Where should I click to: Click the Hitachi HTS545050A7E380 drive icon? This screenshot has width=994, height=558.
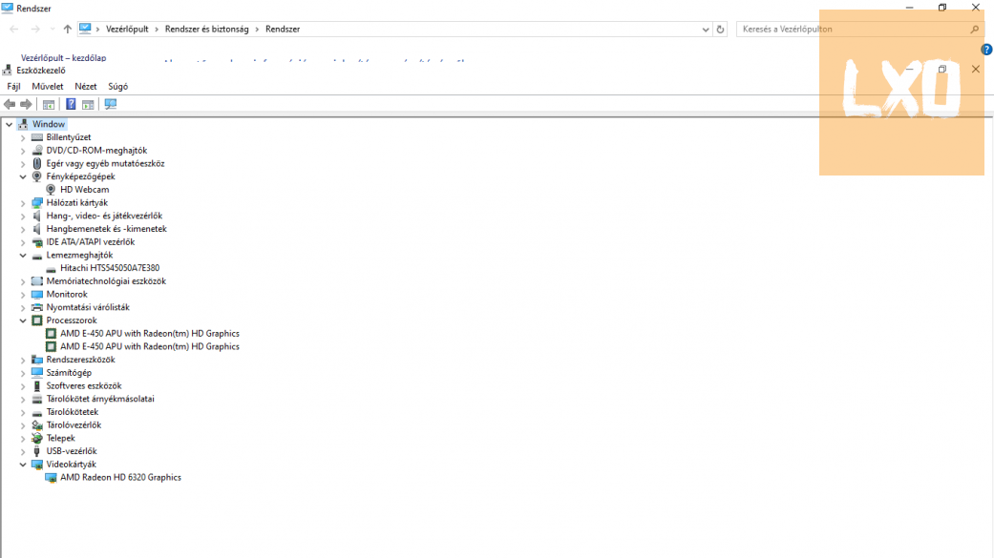coord(52,268)
